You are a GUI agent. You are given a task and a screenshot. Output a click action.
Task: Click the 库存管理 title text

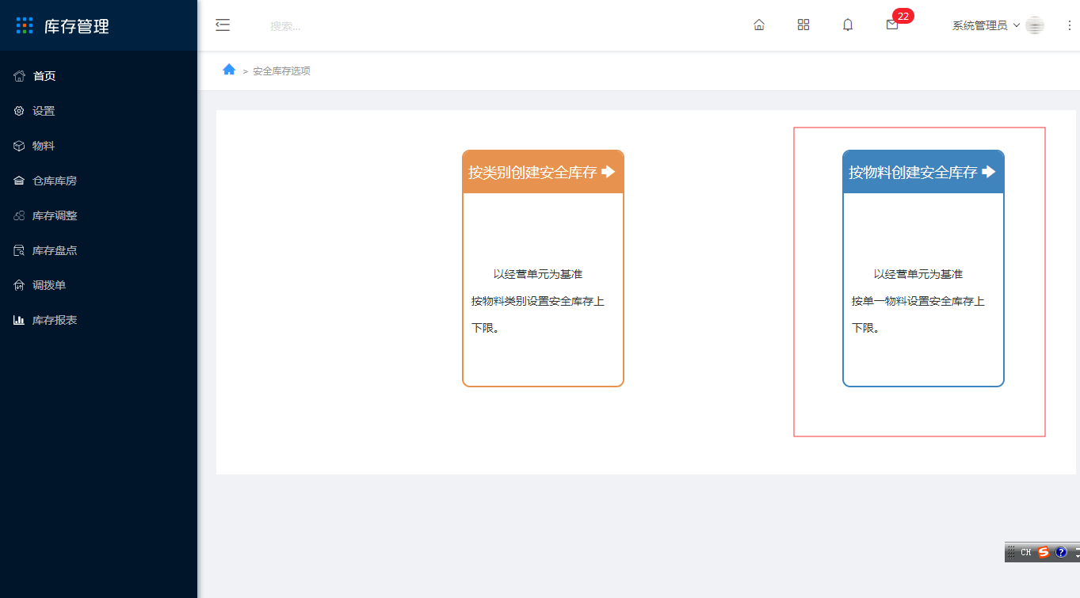[x=77, y=26]
